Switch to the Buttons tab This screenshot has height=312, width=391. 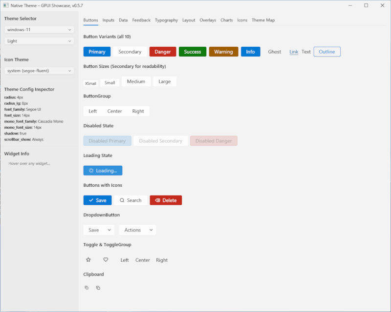pos(90,20)
